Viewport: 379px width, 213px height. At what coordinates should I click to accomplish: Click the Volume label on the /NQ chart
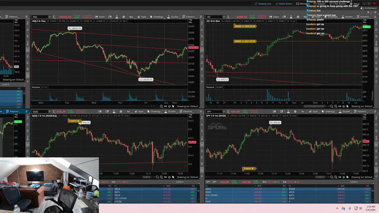pos(36,87)
